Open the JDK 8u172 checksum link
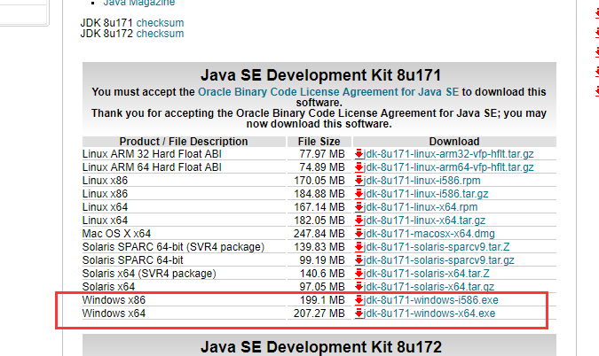599x356 pixels. click(160, 34)
